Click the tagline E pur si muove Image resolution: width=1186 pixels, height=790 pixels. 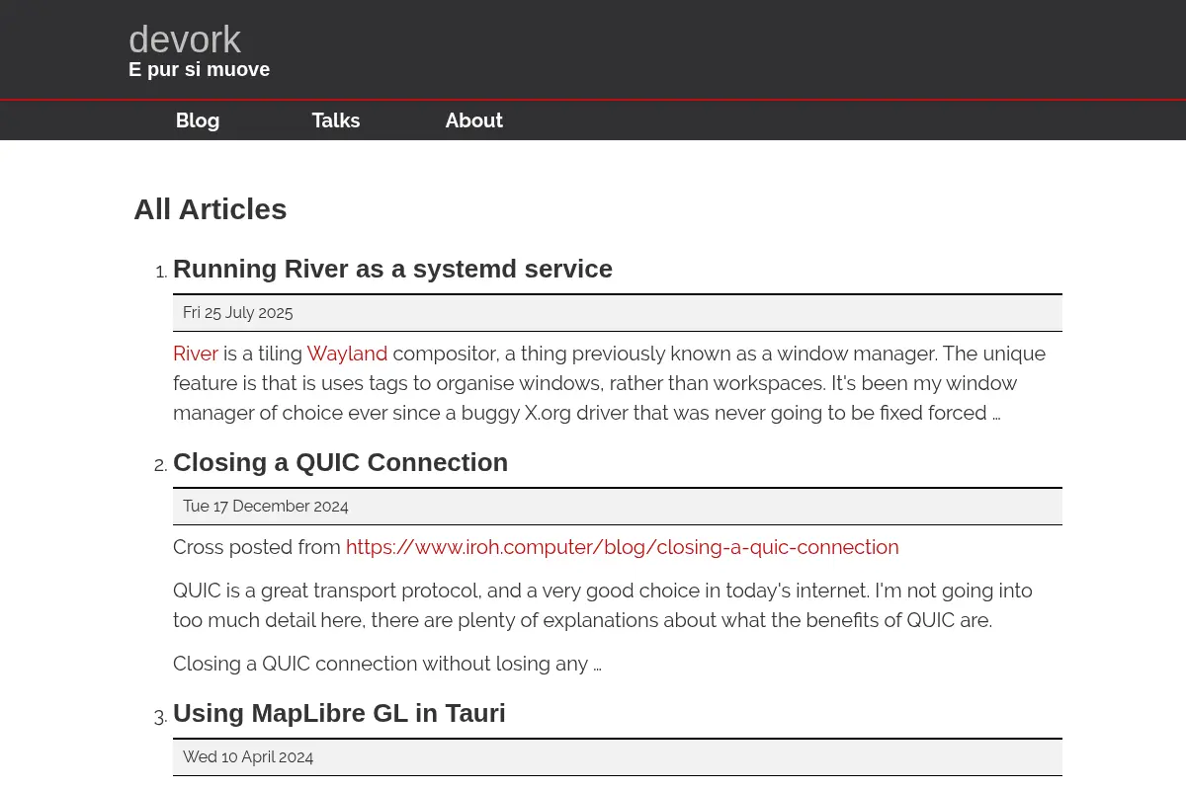click(x=199, y=69)
